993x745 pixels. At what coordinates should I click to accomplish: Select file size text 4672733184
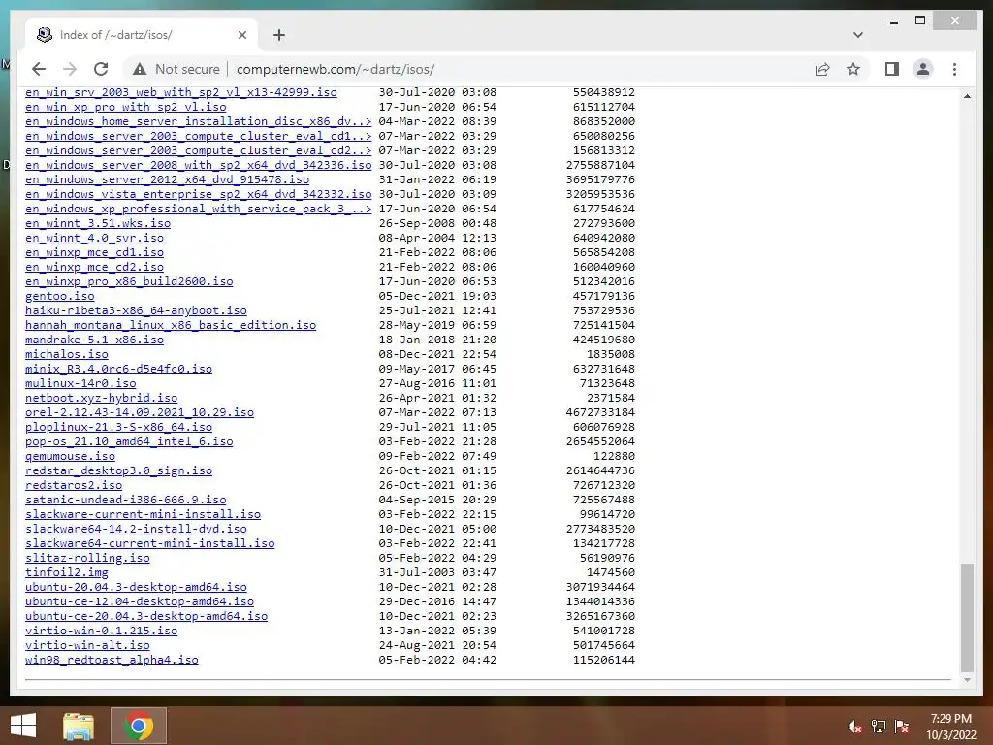(x=600, y=413)
